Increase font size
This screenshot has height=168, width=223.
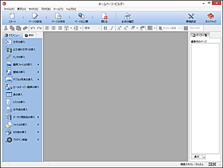point(119,28)
